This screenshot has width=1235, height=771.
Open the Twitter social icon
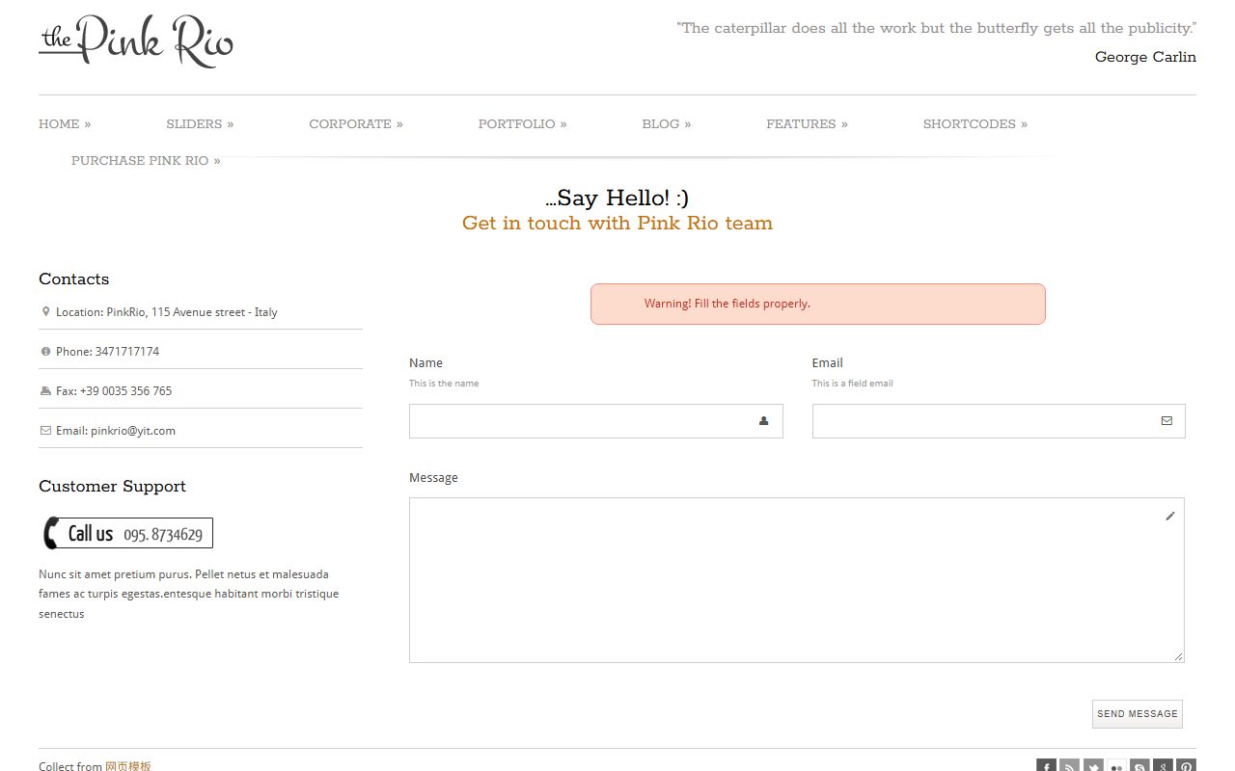(x=1093, y=765)
